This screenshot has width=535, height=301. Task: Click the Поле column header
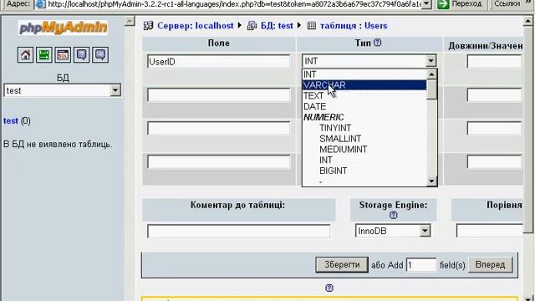click(x=219, y=43)
